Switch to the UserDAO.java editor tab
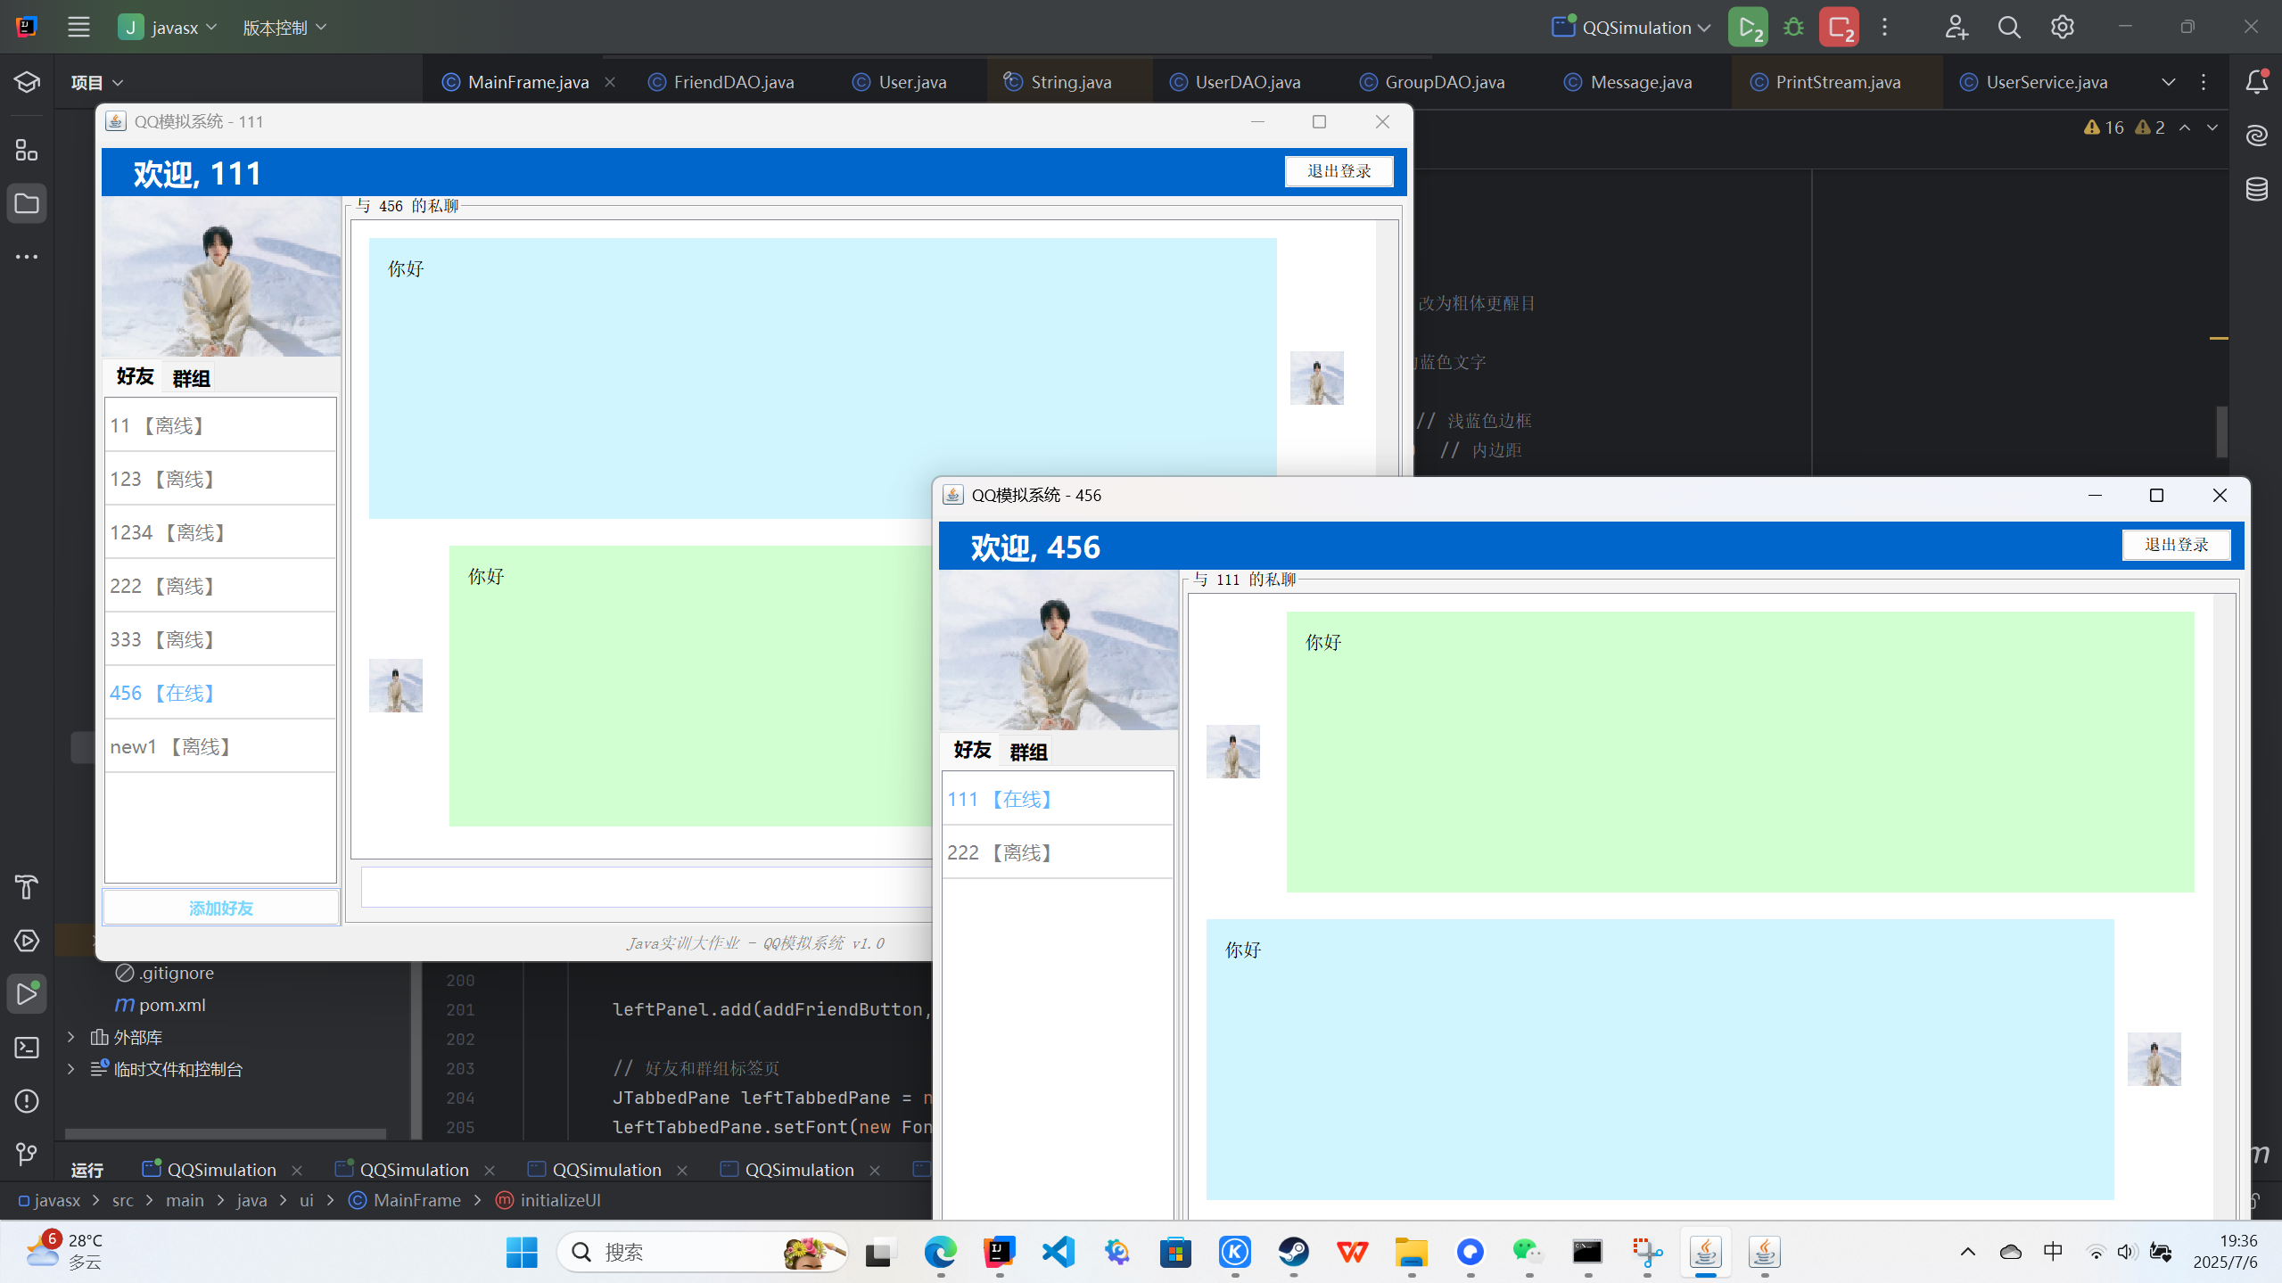This screenshot has height=1283, width=2282. 1247,82
